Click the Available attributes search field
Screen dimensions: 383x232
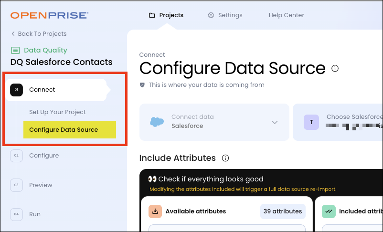pos(227,228)
